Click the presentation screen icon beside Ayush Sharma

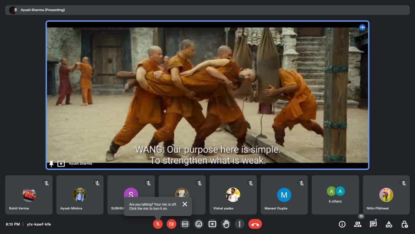coord(61,164)
